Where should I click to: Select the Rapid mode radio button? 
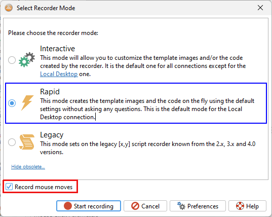(x=12, y=103)
